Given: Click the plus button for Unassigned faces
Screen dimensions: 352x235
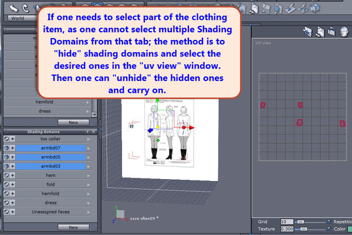Looking at the screenshot, I should [x=12, y=211].
